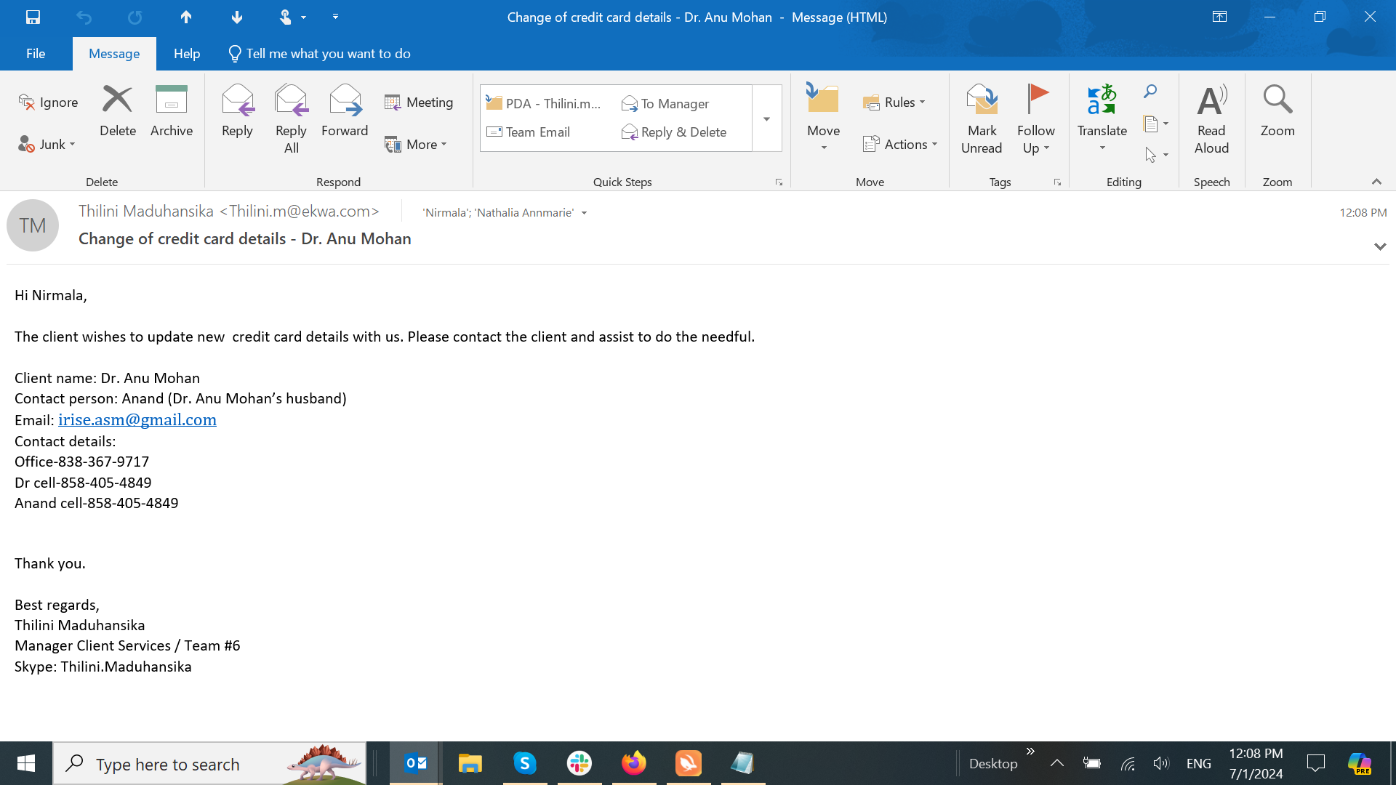This screenshot has width=1396, height=785.
Task: Open the irise.asm@gmail.com email link
Action: [x=137, y=420]
